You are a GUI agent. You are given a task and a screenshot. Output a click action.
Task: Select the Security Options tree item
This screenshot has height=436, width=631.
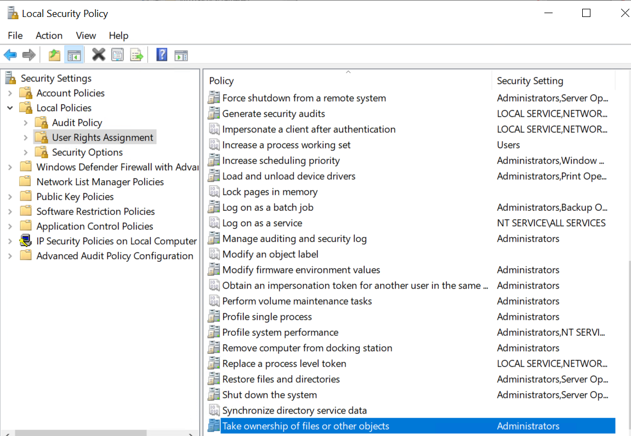(x=87, y=152)
